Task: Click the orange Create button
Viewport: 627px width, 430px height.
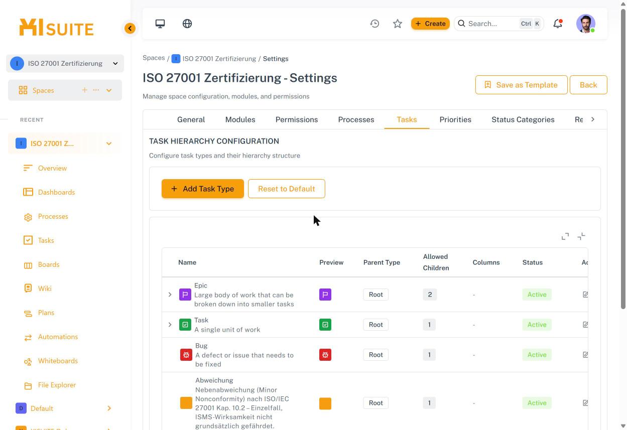Action: click(430, 24)
